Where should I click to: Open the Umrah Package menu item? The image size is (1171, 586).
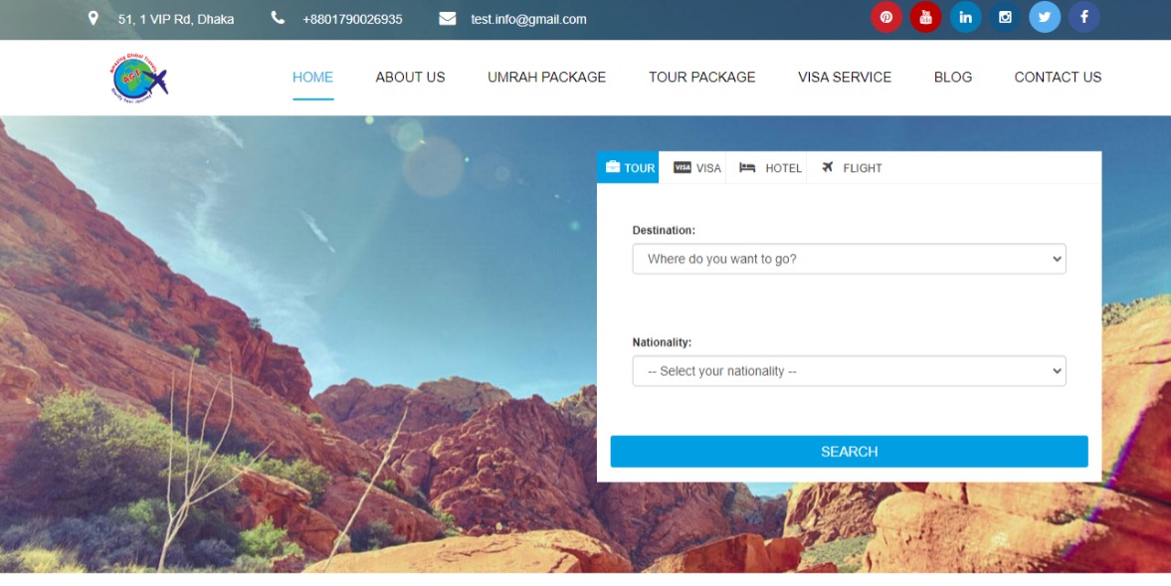click(x=546, y=77)
